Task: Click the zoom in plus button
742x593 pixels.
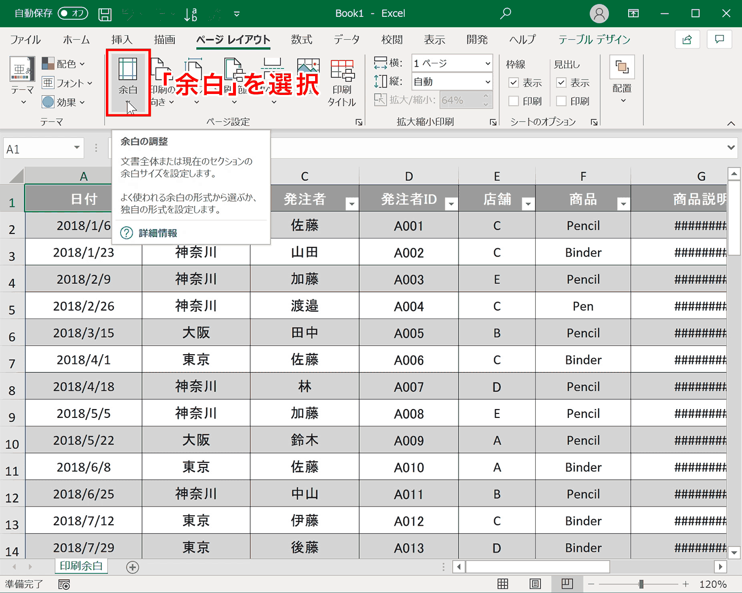Action: point(686,585)
